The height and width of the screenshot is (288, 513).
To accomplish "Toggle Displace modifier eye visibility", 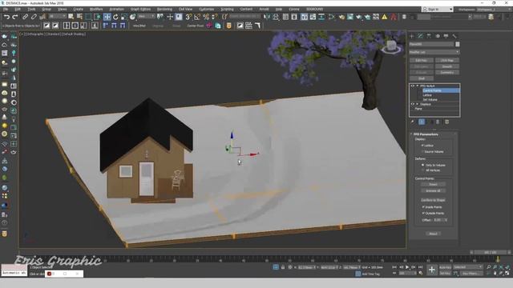I will point(413,104).
